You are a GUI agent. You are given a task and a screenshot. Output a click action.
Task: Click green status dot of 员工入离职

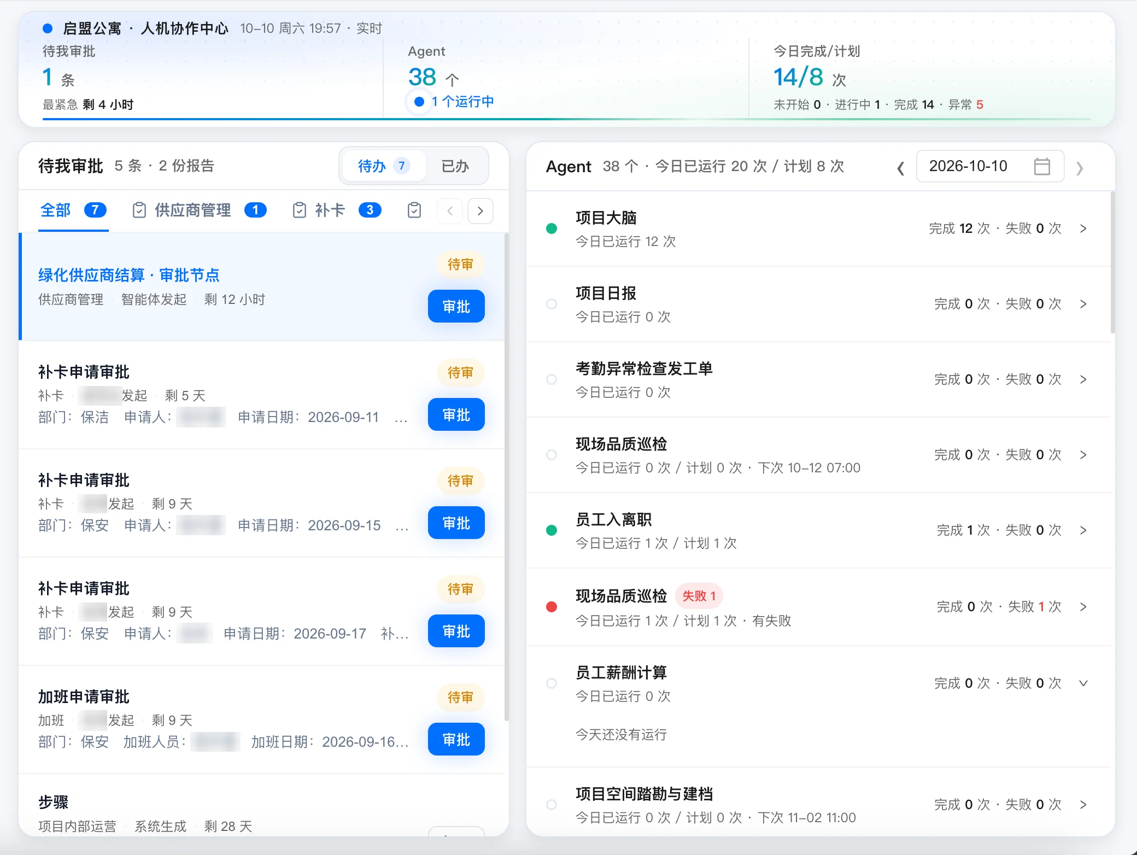[x=552, y=530]
